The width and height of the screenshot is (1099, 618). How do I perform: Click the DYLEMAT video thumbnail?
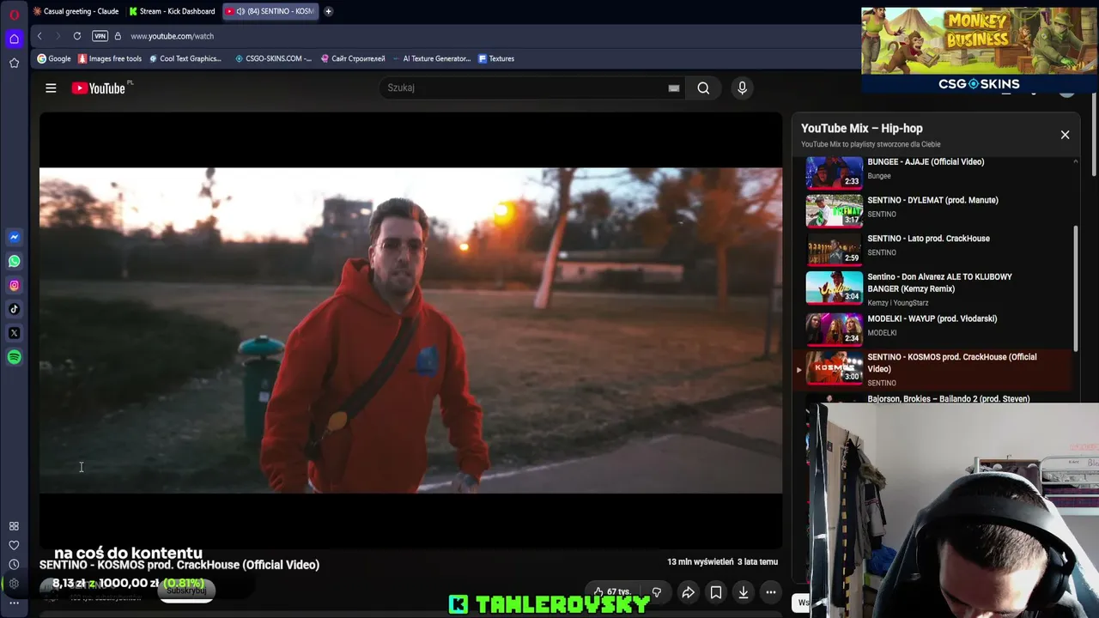[x=834, y=210]
